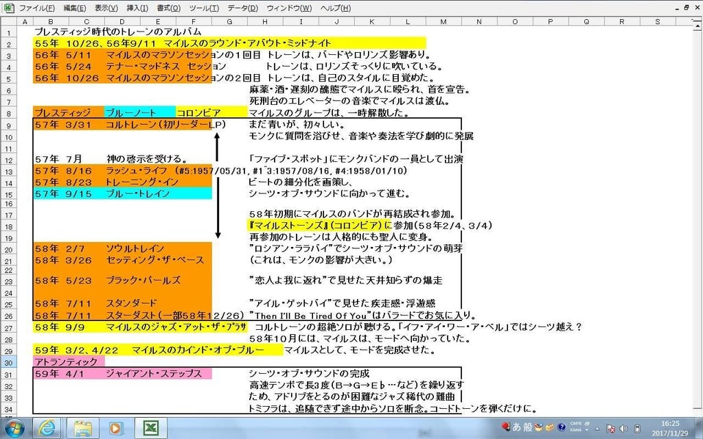The image size is (703, 439).
Task: Click the Excel workbook icon beside ファイル menu
Action: pyautogui.click(x=9, y=8)
